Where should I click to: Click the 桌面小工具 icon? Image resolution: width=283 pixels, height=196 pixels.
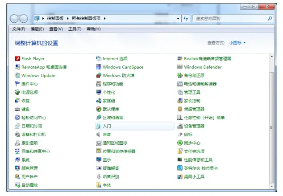tap(180, 176)
